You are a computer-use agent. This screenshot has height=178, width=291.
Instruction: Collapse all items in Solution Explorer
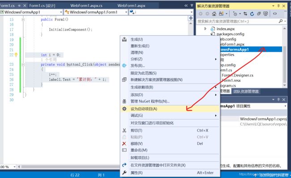coord(259,14)
